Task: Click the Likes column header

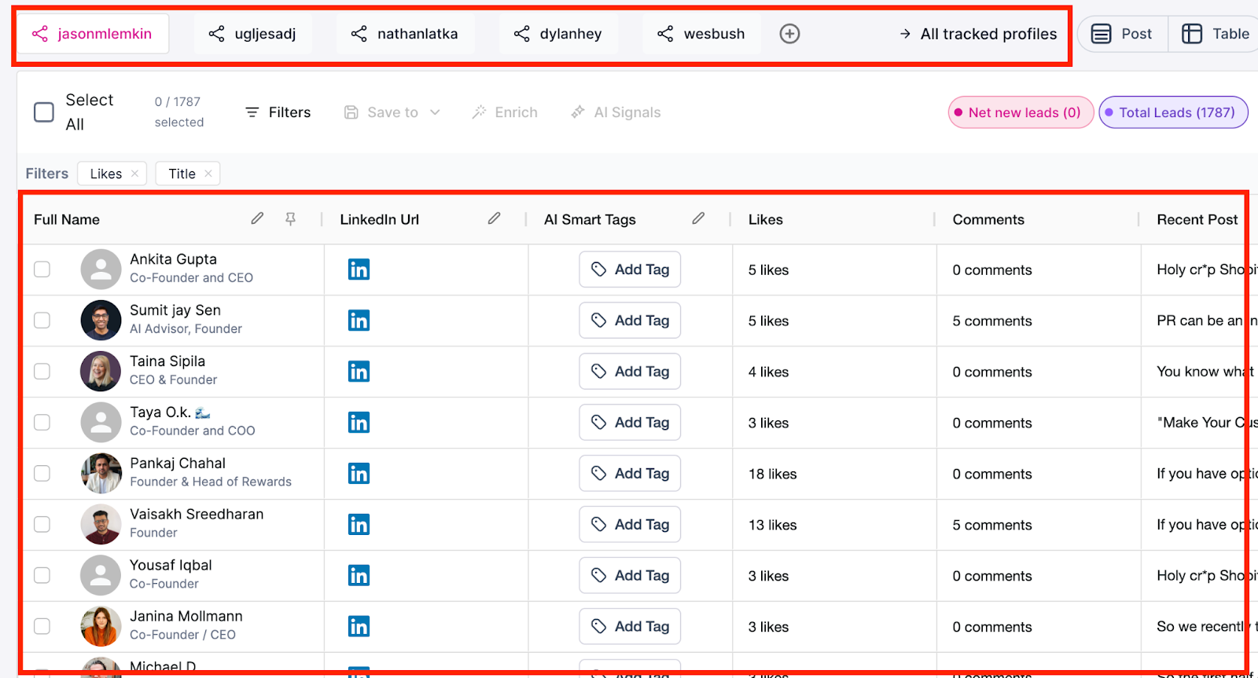Action: pos(766,219)
